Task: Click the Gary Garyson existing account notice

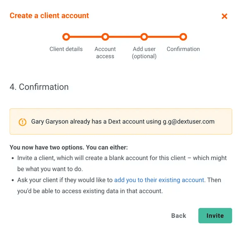Action: [x=121, y=122]
